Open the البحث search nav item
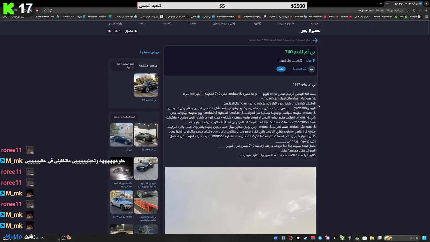 point(167,24)
